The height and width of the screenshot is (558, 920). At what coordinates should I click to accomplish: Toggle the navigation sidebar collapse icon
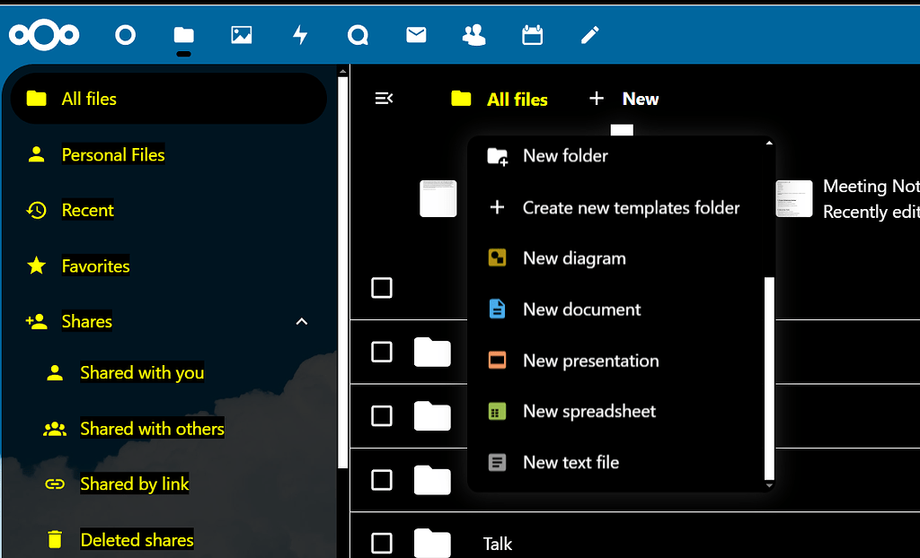pyautogui.click(x=384, y=99)
